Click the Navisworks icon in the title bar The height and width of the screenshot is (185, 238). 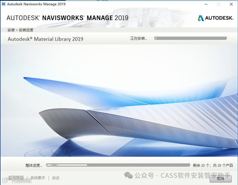point(3,4)
